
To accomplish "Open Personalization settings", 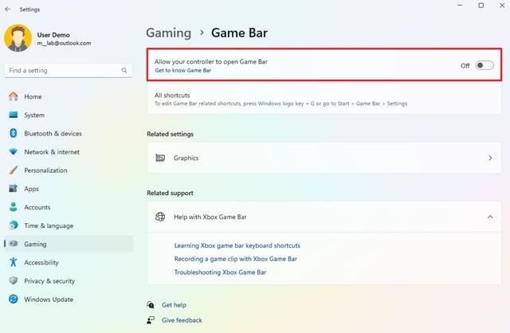I will pyautogui.click(x=69, y=170).
